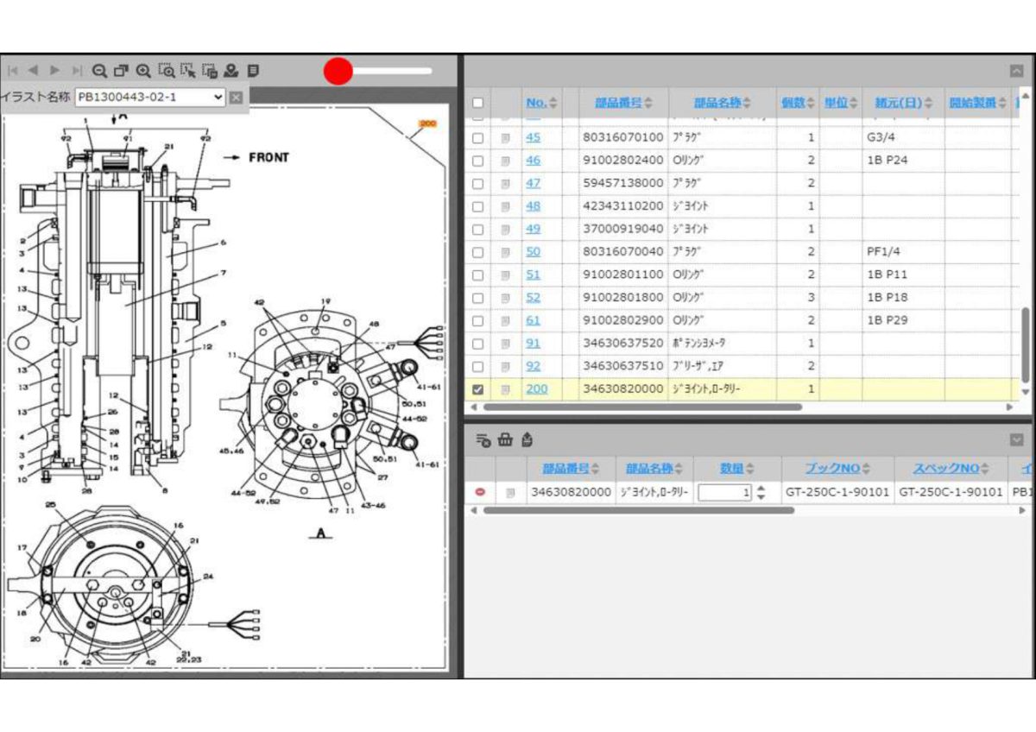Screen dimensions: 1036x732
Task: Open the note icon for row 45
Action: tap(506, 137)
